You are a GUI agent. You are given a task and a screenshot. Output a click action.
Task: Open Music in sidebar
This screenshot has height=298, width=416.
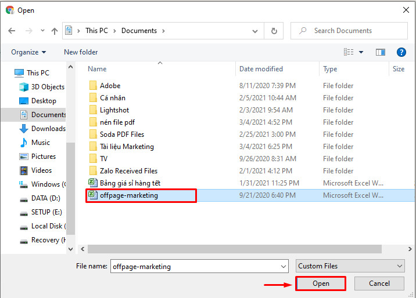[x=35, y=143]
